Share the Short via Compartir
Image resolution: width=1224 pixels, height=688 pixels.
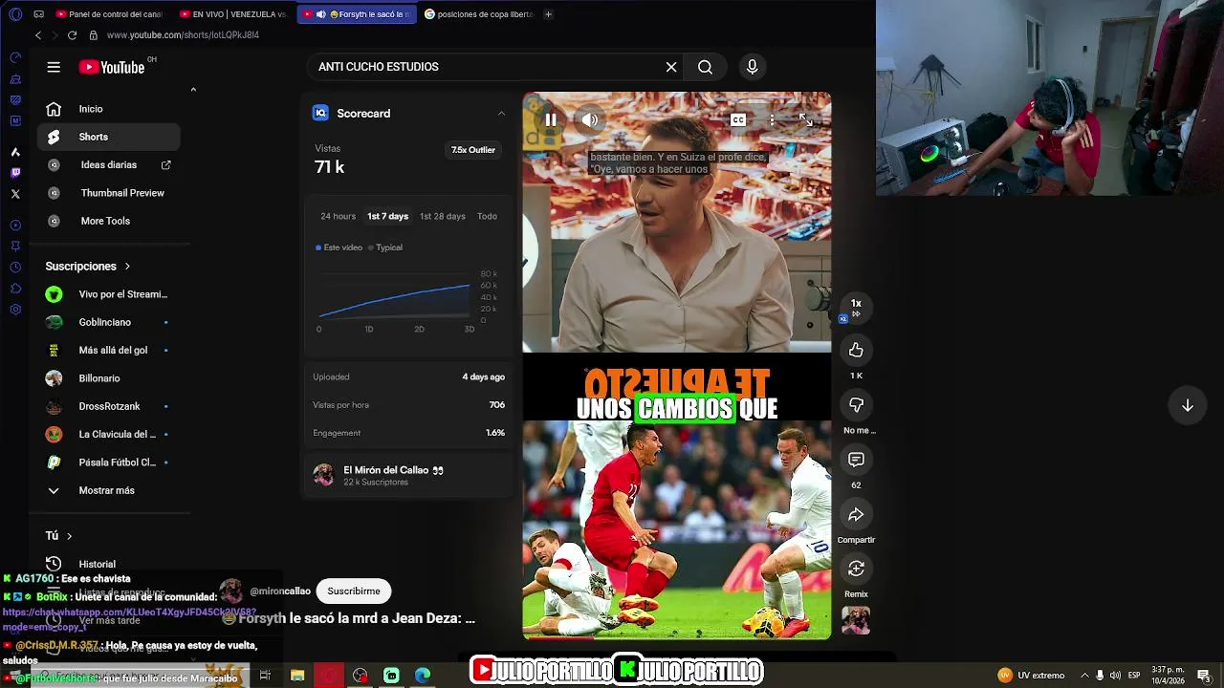[x=856, y=514]
